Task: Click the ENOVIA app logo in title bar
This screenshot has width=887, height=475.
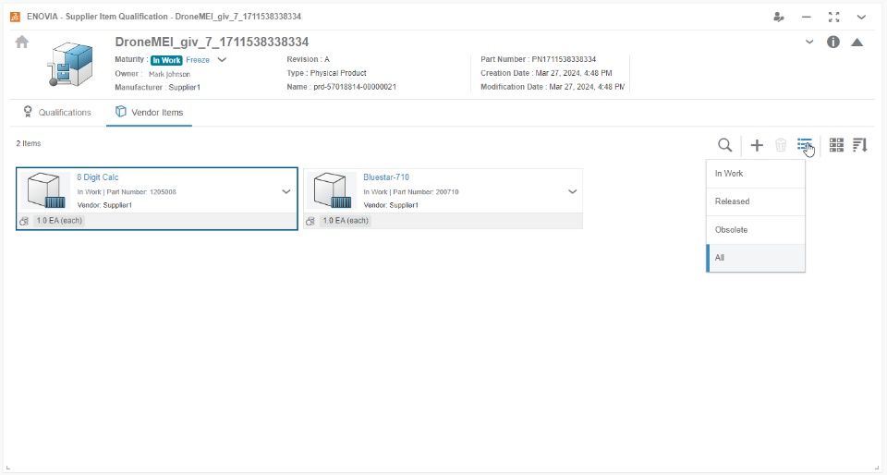Action: tap(16, 17)
